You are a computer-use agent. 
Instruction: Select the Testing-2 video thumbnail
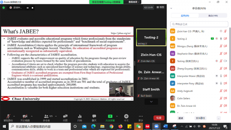click(x=151, y=38)
